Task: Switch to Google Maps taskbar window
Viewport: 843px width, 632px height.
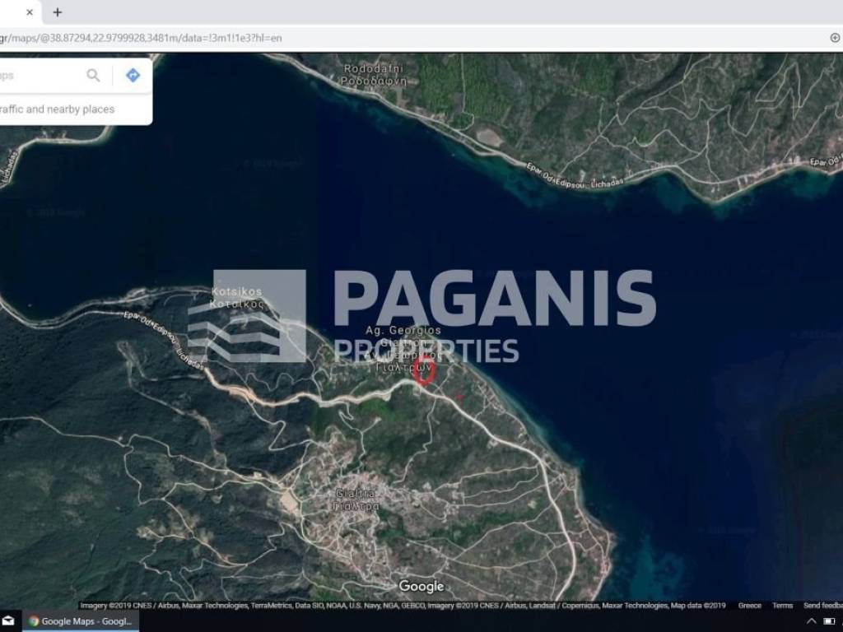Action: pos(78,621)
